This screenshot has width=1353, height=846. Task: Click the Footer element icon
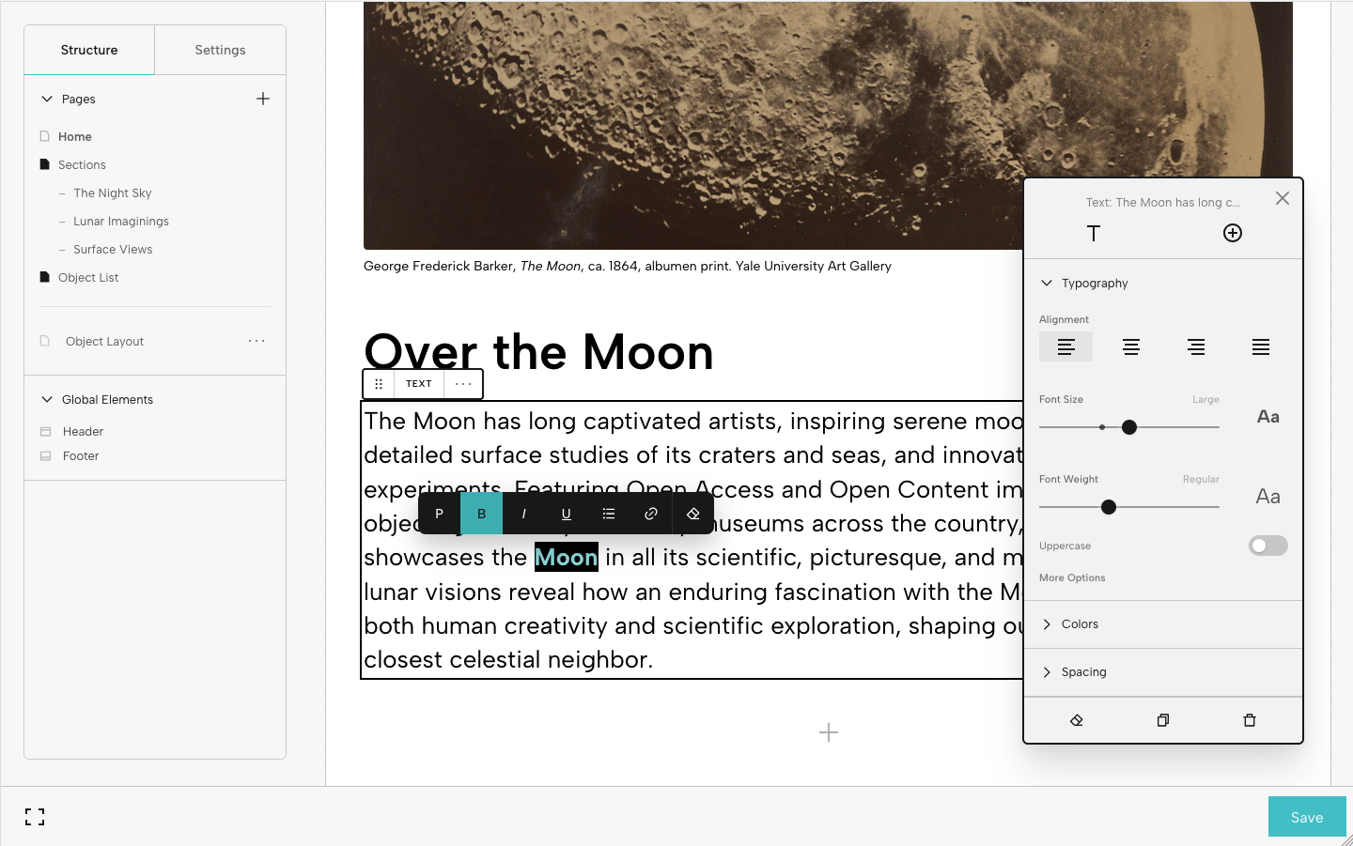(x=45, y=456)
